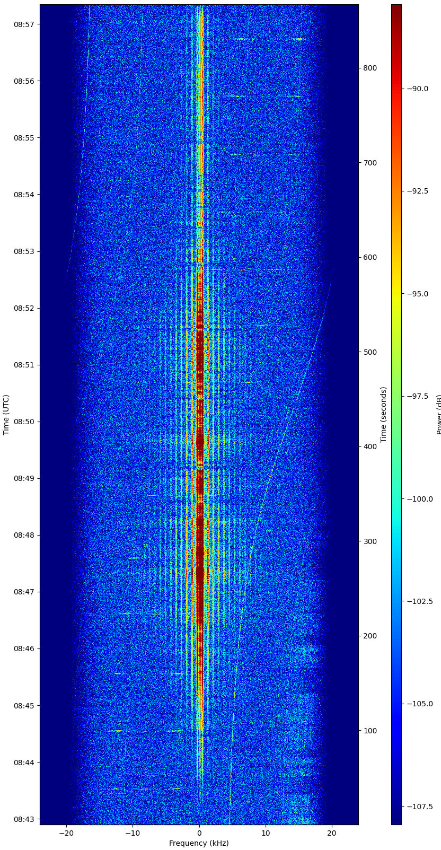Click the 08:57 UTC time tick label
Screen dimensions: 441x850
pyautogui.click(x=23, y=24)
